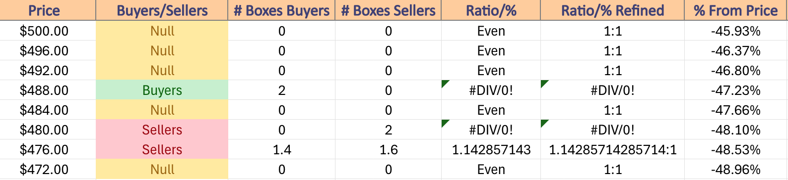This screenshot has height=180, width=788.
Task: Click the % From Price header
Action: [736, 10]
